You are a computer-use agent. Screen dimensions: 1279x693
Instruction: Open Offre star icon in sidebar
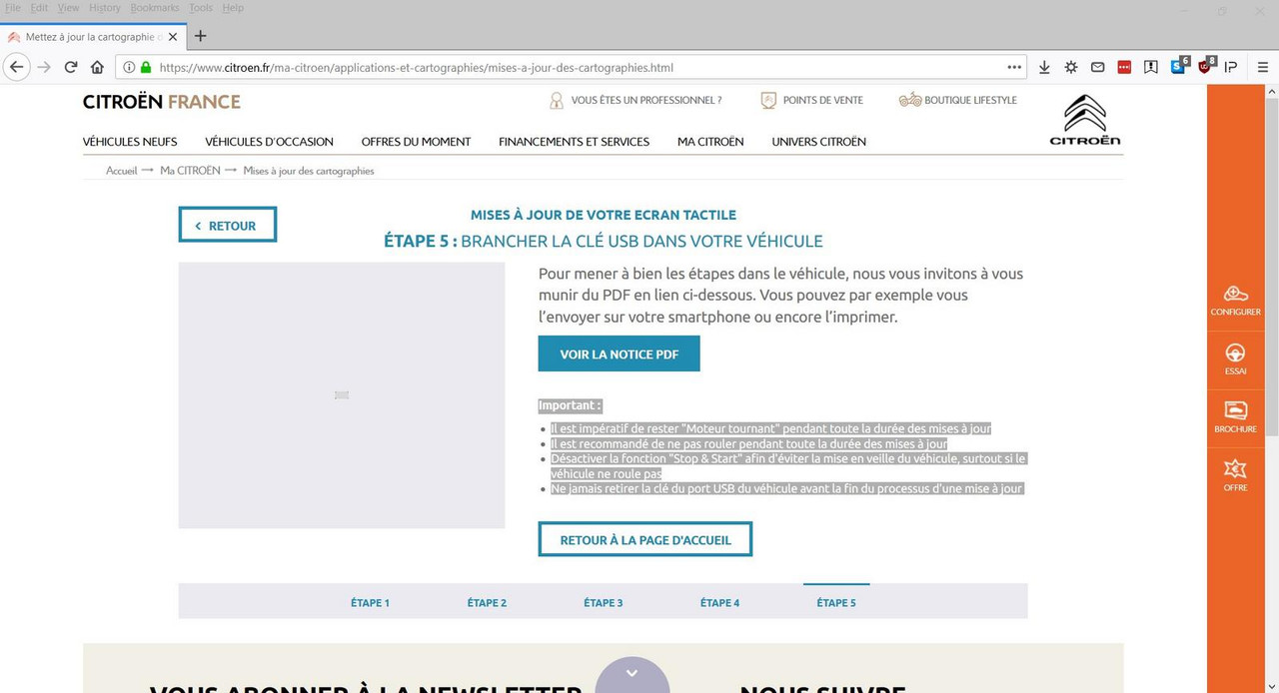tap(1235, 475)
